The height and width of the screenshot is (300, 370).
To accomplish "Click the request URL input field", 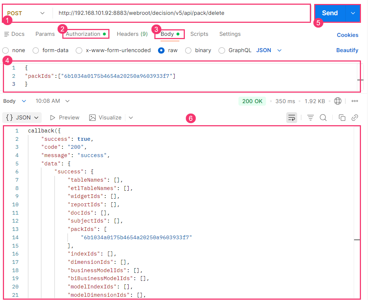I will (180, 13).
